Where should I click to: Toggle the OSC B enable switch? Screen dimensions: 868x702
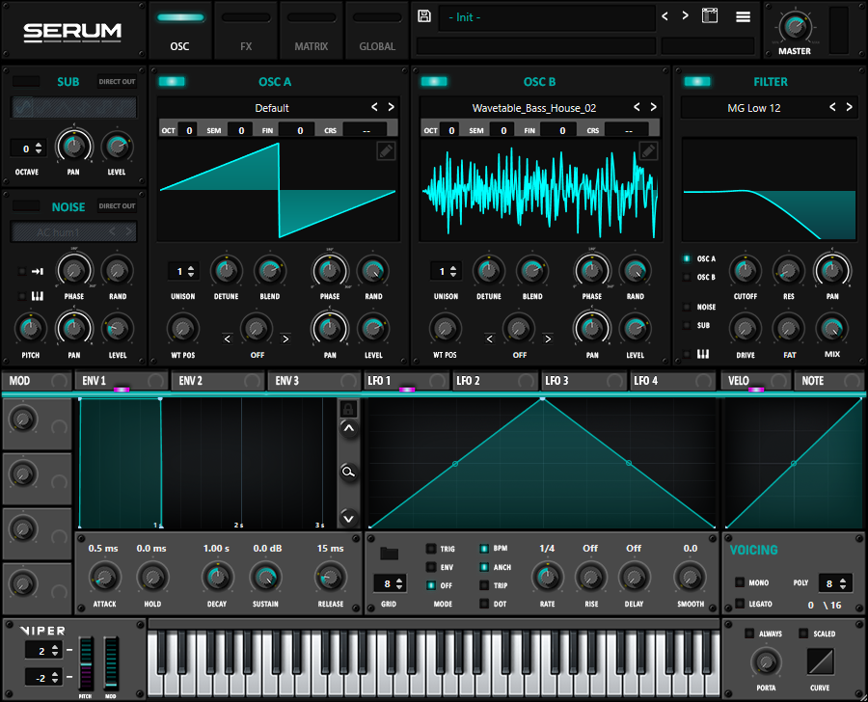click(x=434, y=81)
